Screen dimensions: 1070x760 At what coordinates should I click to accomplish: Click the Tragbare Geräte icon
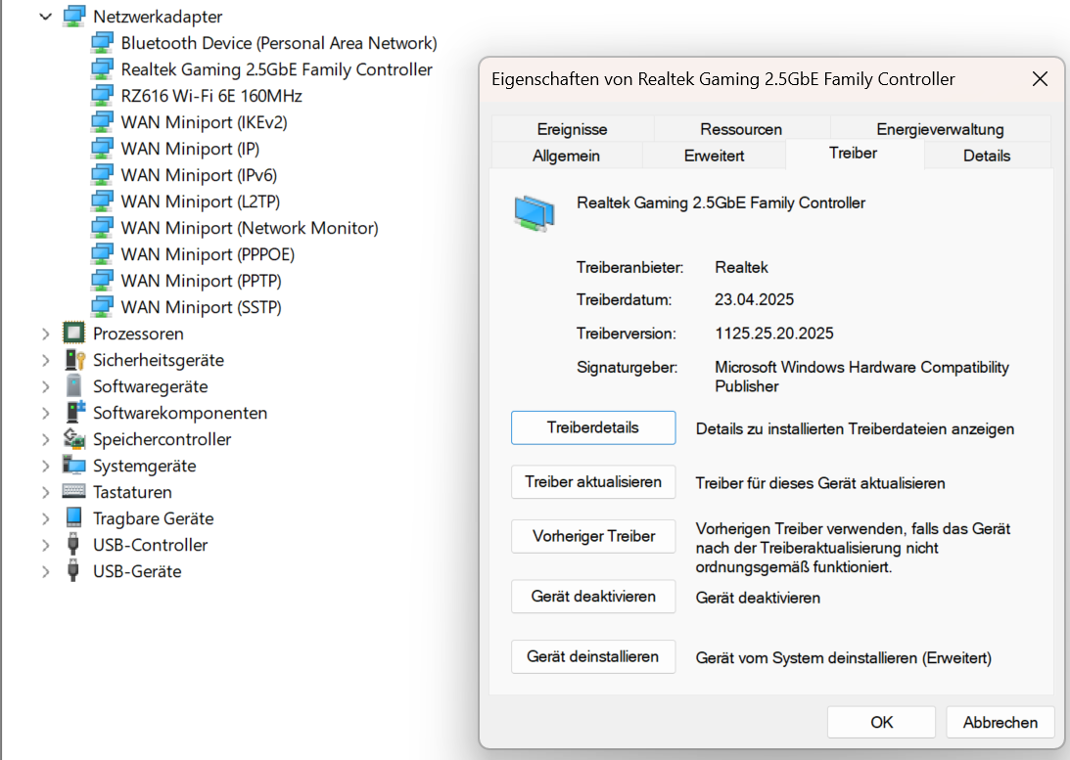pos(73,518)
